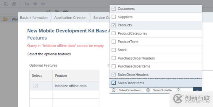Viewport: 213px width, 107px height.
Task: Remove the leftmost partially hidden token
Action: (114, 90)
